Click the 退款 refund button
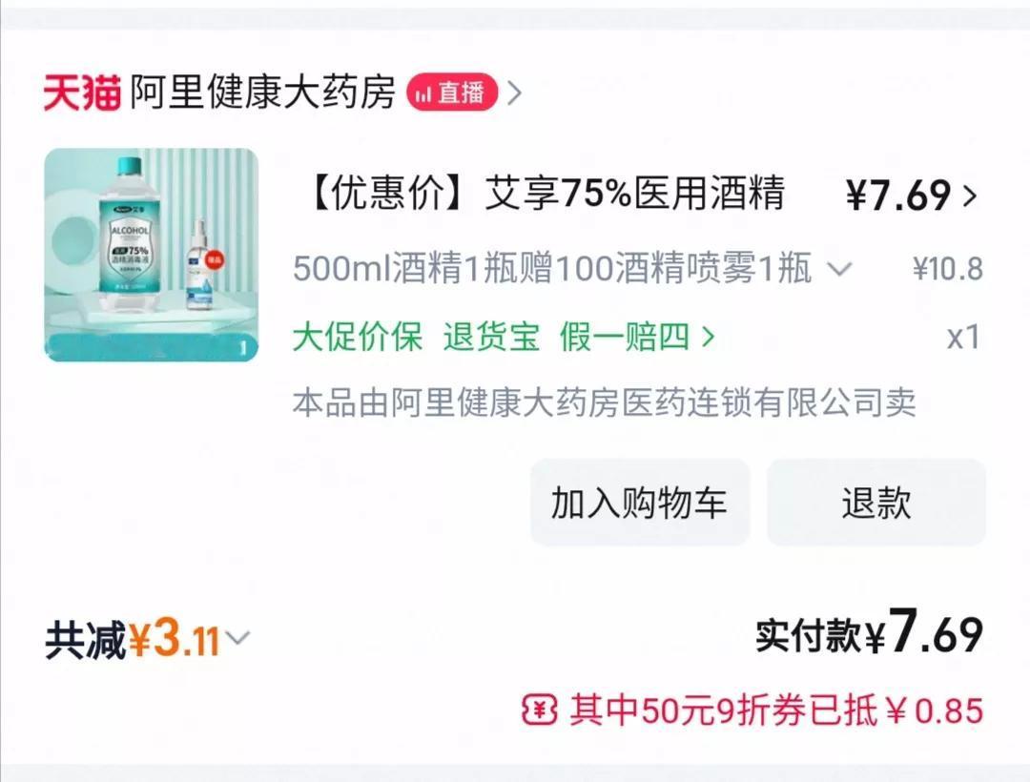 tap(876, 503)
